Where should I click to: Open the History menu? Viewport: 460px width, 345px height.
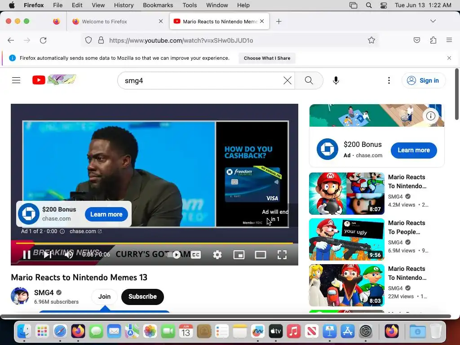(124, 5)
